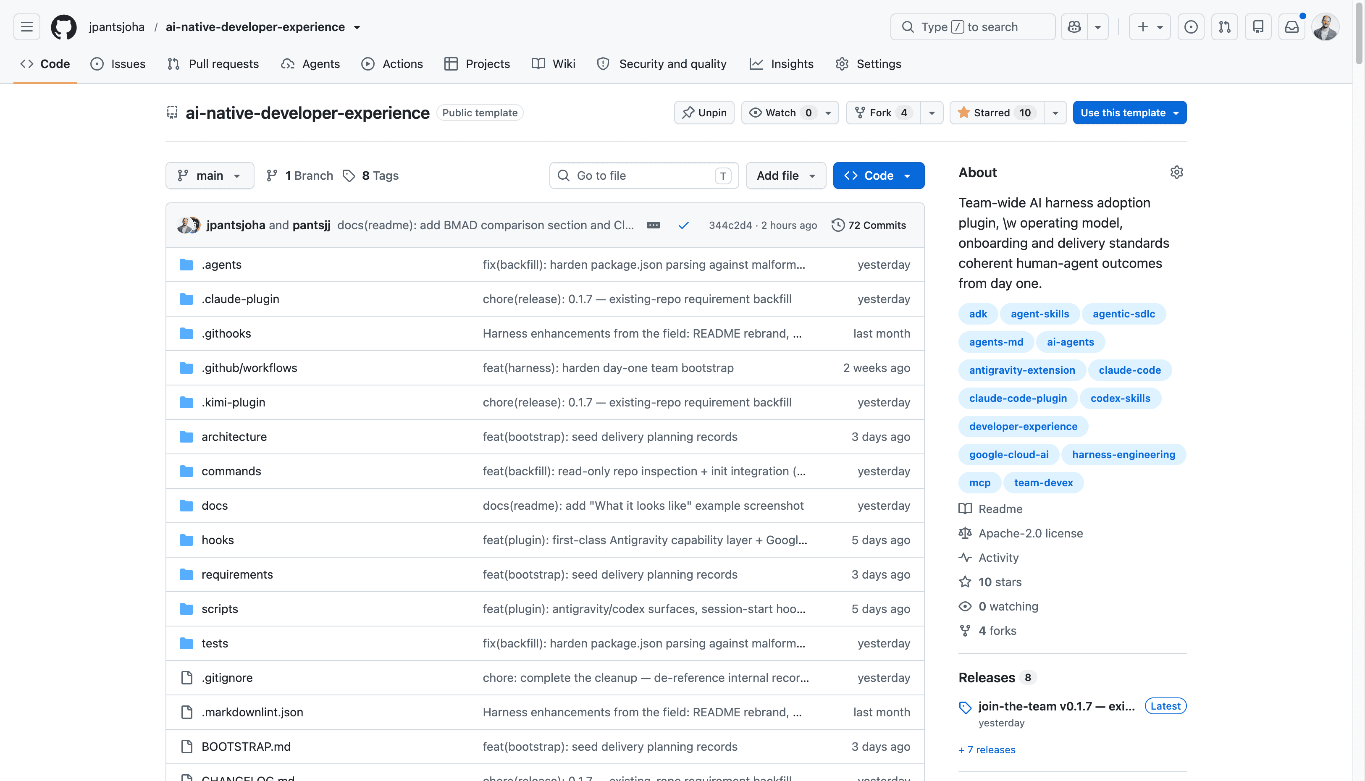
Task: View 0 watching list
Action: click(x=1008, y=606)
